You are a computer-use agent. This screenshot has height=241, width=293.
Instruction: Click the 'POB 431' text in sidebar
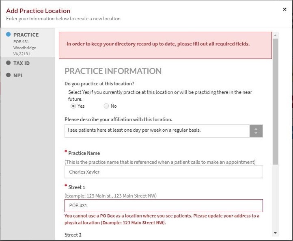(21, 41)
